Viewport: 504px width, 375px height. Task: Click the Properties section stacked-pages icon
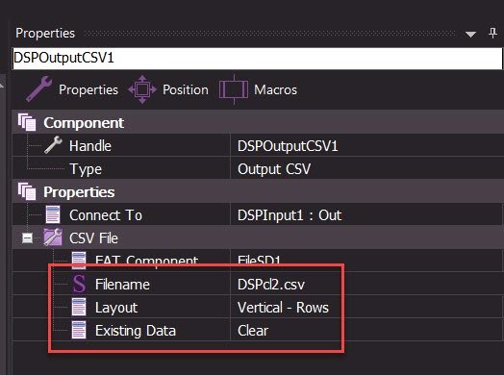click(27, 191)
